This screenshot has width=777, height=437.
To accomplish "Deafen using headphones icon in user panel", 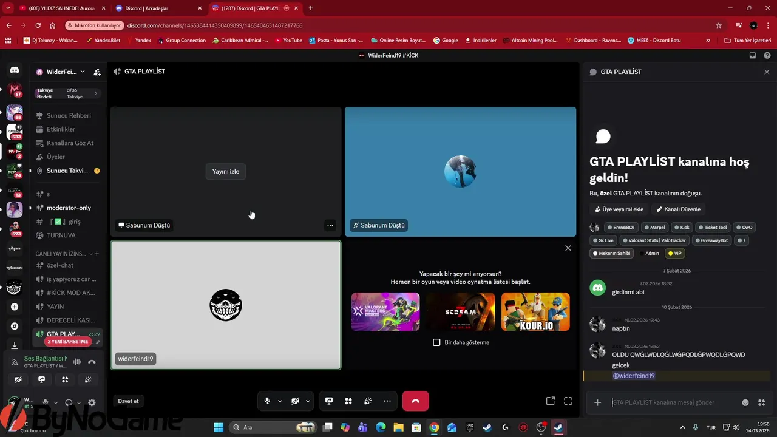I will [69, 402].
